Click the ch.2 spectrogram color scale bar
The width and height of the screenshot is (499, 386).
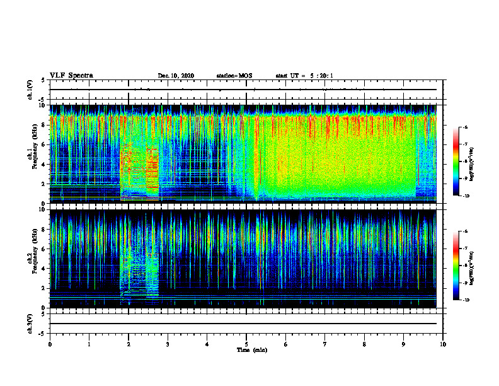pyautogui.click(x=456, y=266)
